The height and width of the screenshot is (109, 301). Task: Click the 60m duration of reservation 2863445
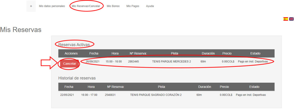coord(203,62)
